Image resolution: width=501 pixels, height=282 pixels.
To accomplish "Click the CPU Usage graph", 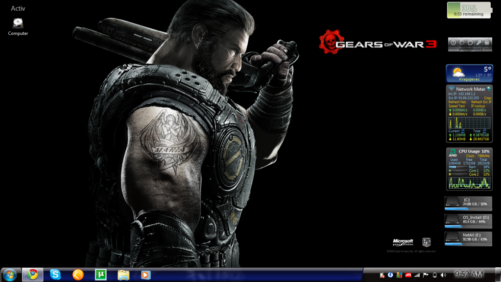I will click(x=469, y=183).
